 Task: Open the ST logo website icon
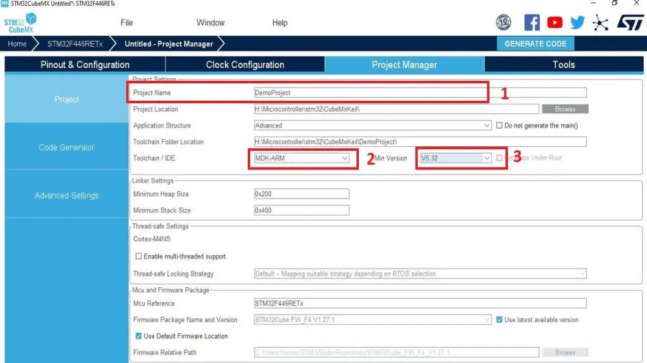click(630, 22)
